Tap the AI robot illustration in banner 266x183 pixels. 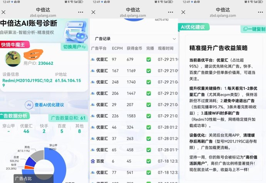click(76, 31)
